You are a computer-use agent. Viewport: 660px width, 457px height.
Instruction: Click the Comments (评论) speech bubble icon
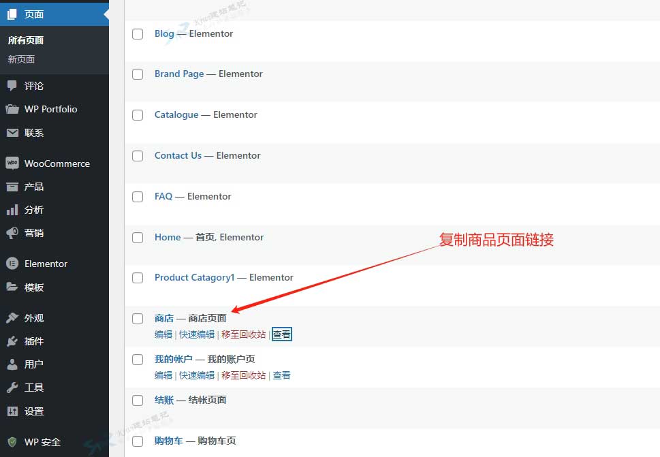click(x=12, y=86)
